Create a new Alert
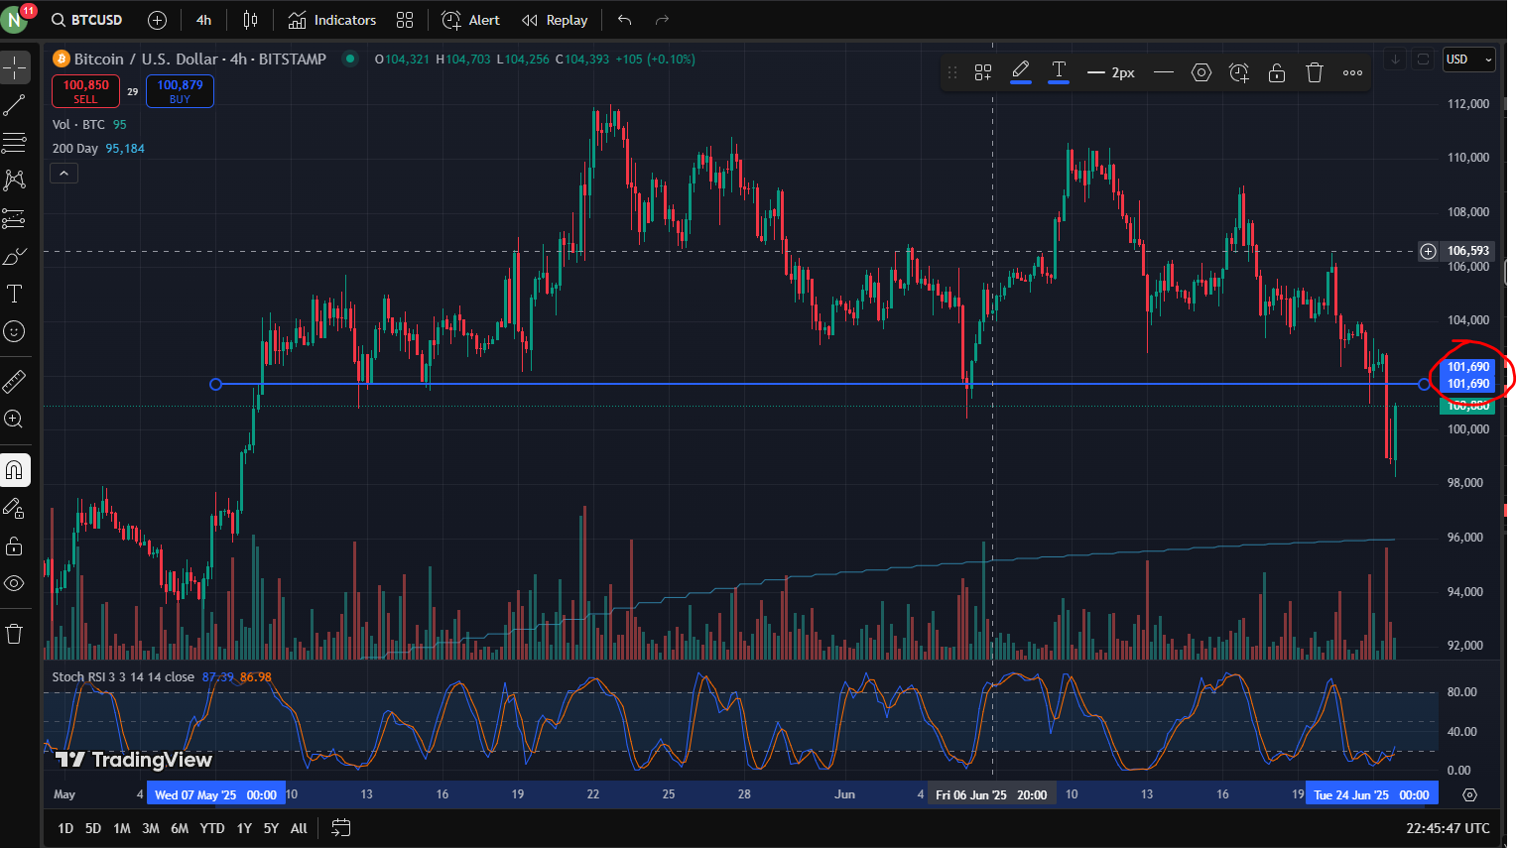 pyautogui.click(x=471, y=20)
